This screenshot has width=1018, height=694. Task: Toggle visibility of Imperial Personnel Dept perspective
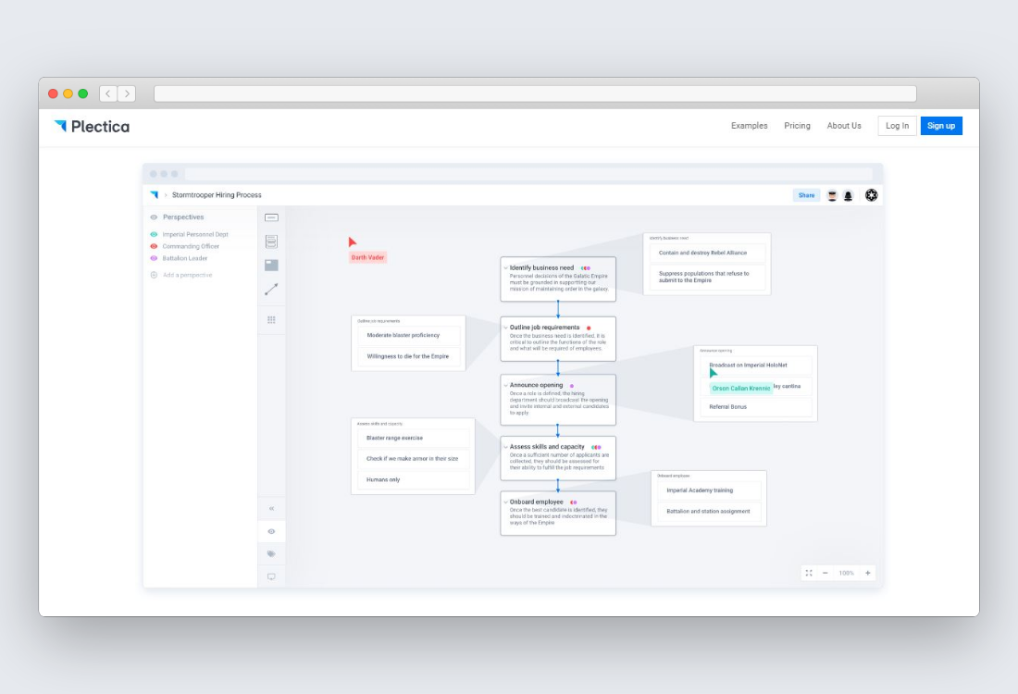pyautogui.click(x=154, y=234)
